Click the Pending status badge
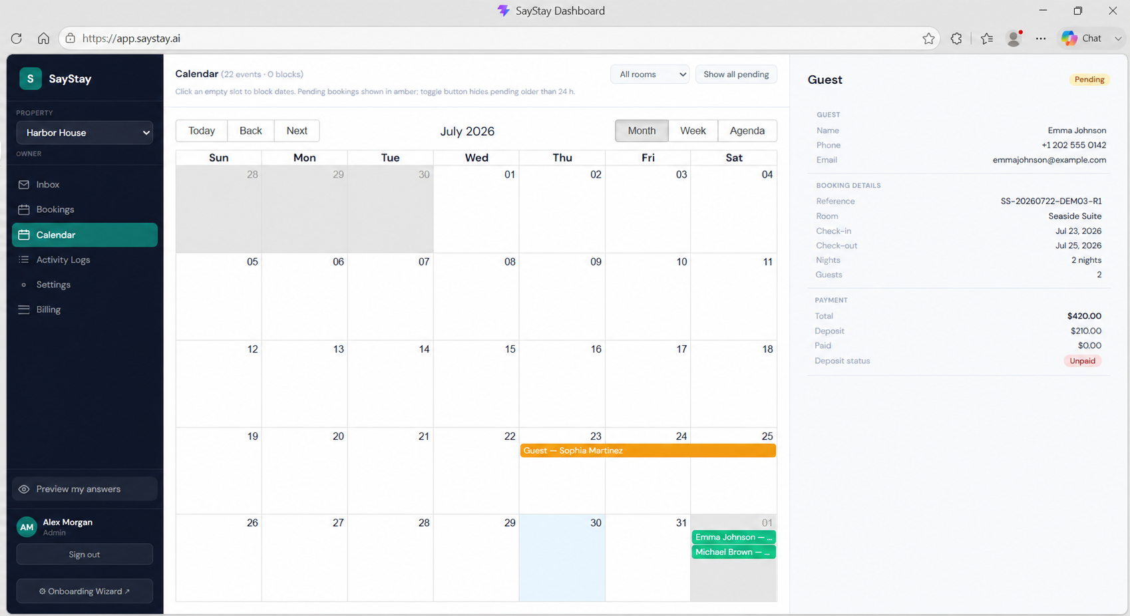Viewport: 1130px width, 616px height. pyautogui.click(x=1089, y=80)
